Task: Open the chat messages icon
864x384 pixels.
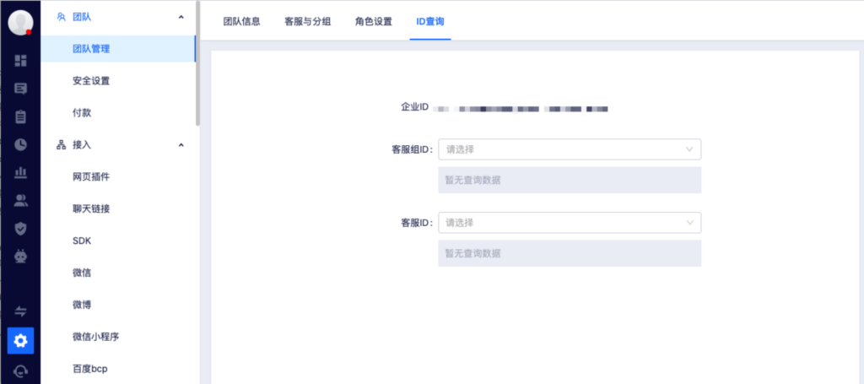Action: point(21,89)
